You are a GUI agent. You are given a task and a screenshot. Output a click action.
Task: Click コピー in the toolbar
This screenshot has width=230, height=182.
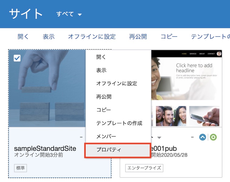[x=169, y=37]
